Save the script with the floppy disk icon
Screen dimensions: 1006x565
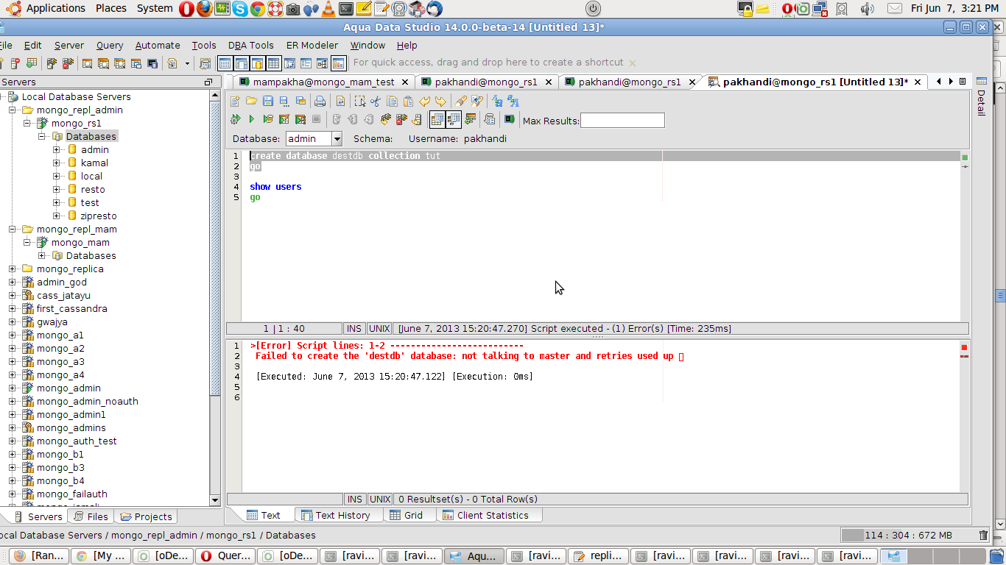(x=267, y=102)
